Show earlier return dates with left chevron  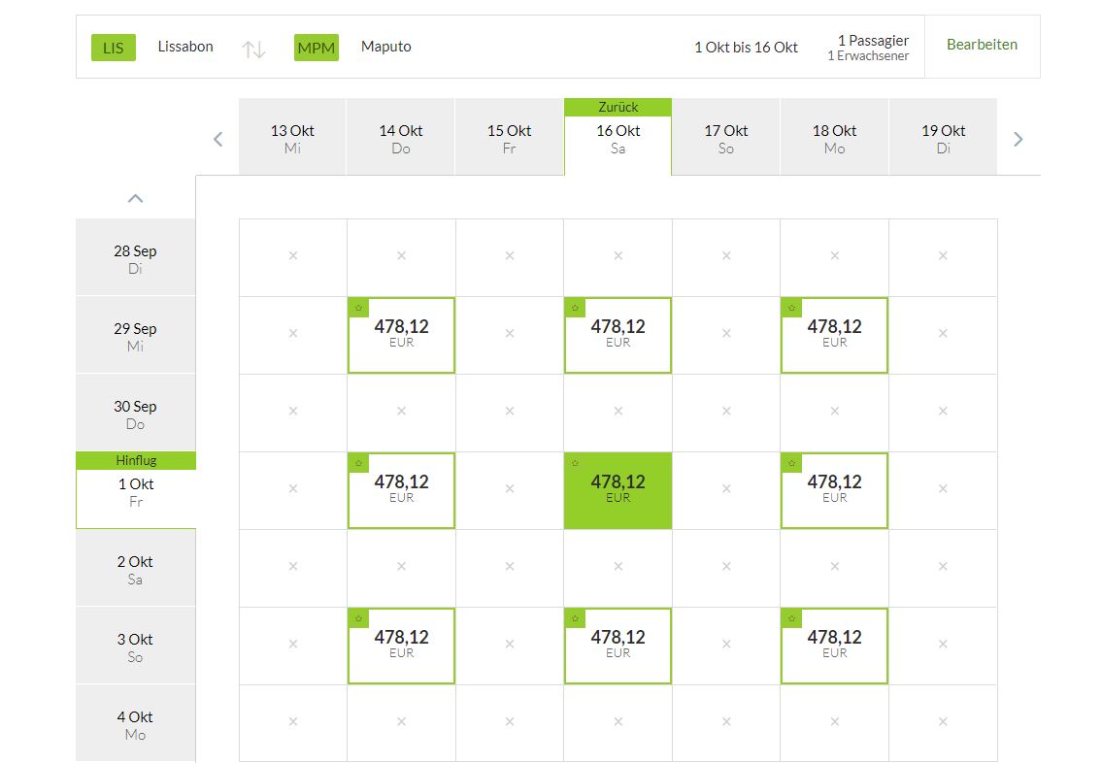(217, 139)
